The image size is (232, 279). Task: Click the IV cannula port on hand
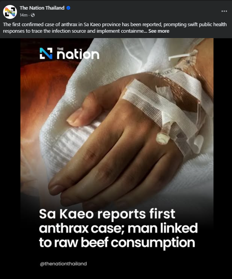tap(162, 136)
